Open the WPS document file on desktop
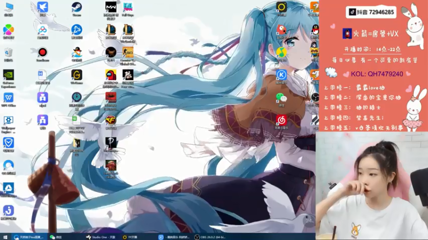428x240 pixels. coord(43,77)
